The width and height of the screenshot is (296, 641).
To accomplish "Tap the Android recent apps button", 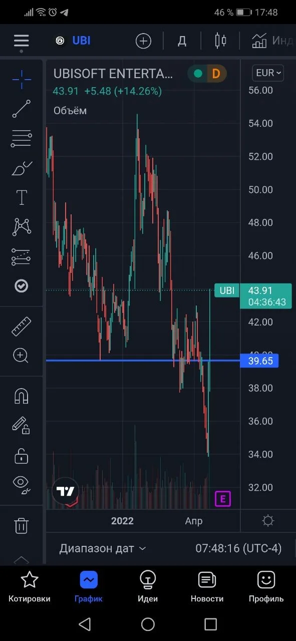I will (x=210, y=624).
